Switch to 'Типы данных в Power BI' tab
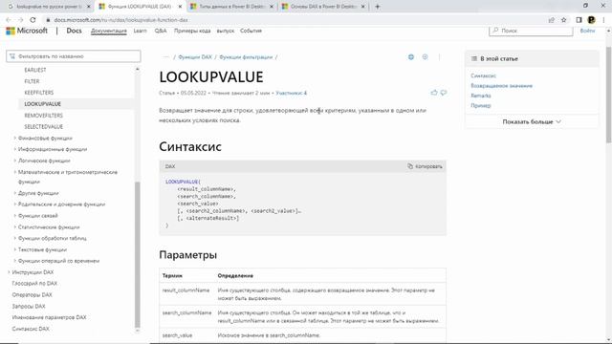Viewport: 612px width, 344px height. click(x=231, y=7)
